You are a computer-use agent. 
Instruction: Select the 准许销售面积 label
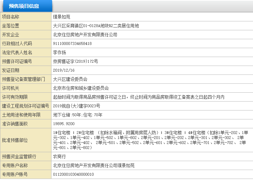click(15, 124)
